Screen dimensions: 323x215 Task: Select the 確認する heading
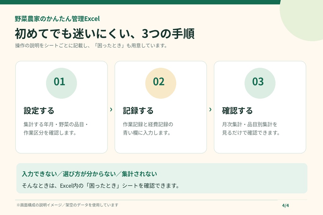tap(237, 110)
